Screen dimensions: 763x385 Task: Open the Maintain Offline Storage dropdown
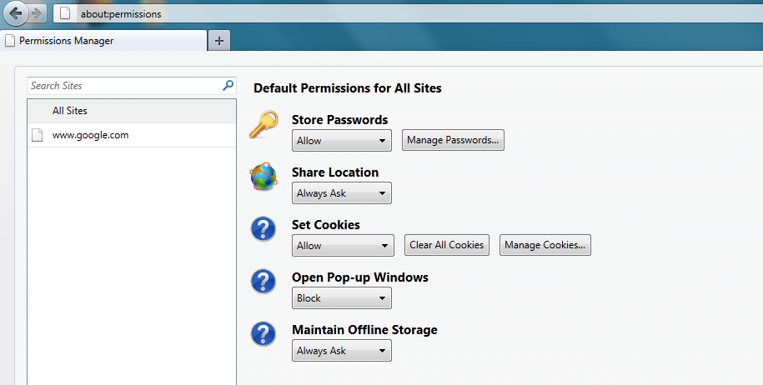[x=342, y=351]
